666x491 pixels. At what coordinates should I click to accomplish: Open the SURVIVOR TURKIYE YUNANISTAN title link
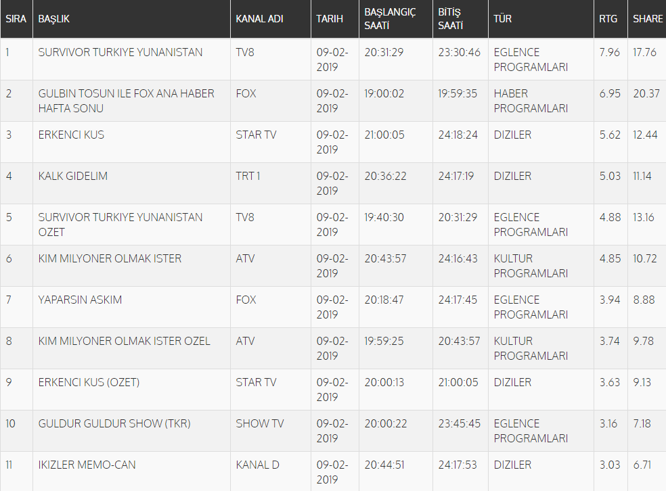pyautogui.click(x=120, y=52)
